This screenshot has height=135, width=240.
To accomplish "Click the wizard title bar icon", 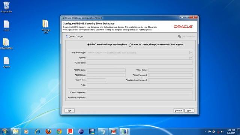I will [x=63, y=18].
